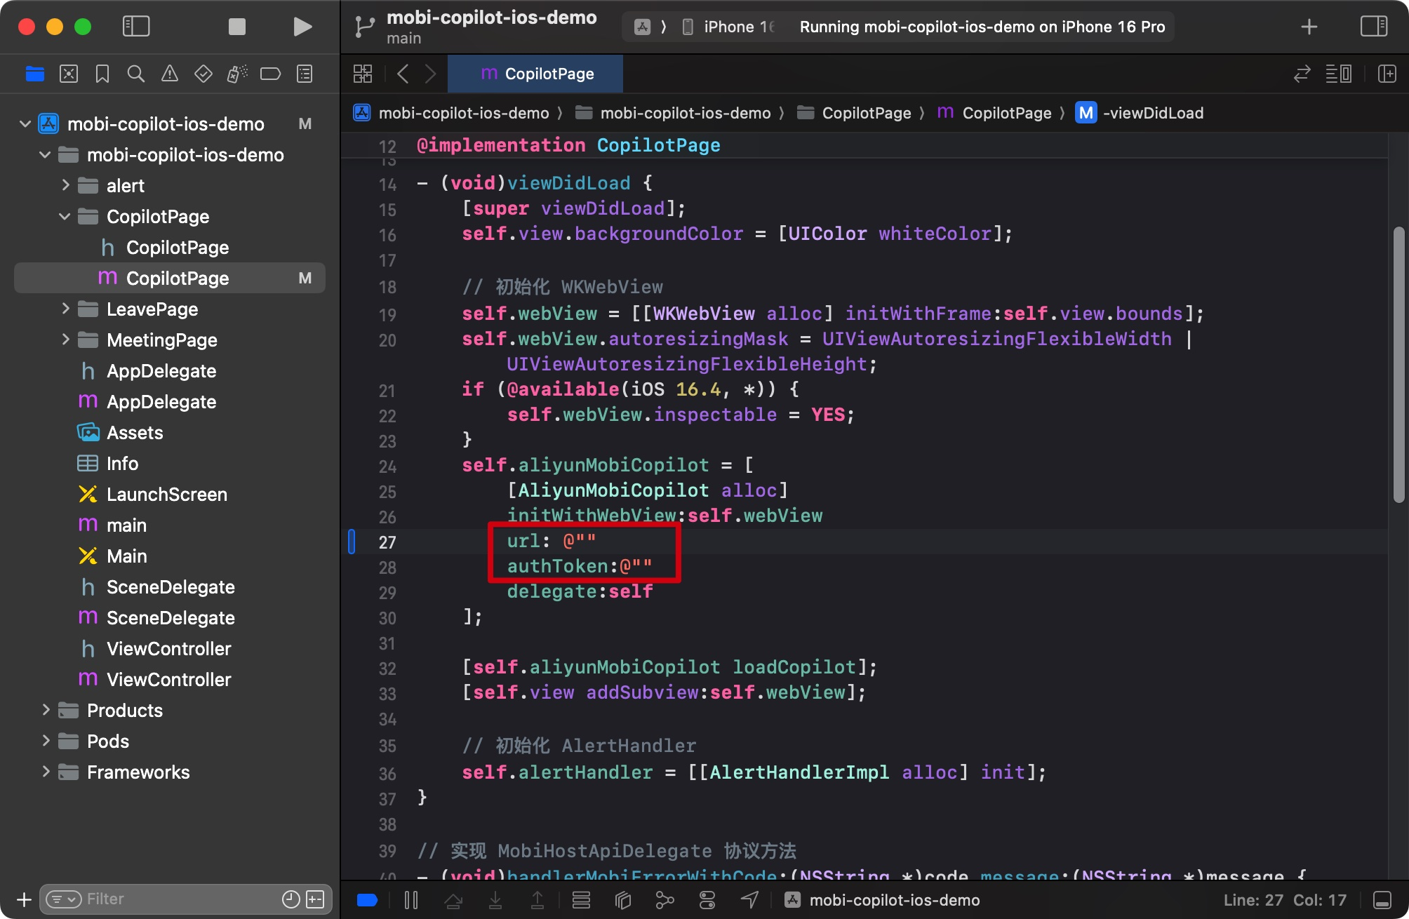Screen dimensions: 1409x919
Task: Show only source-controlled files filter
Action: 316,899
